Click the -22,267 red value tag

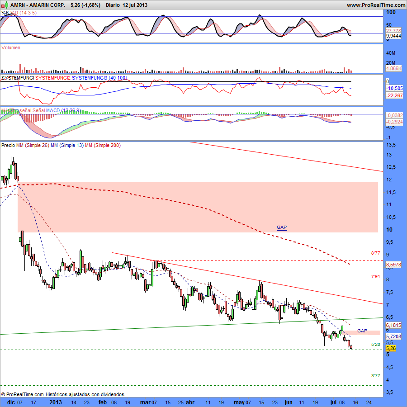(x=394, y=96)
